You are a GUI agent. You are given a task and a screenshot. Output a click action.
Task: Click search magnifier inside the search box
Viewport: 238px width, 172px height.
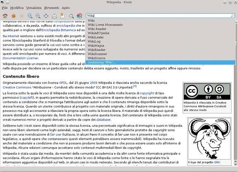[x=232, y=16]
